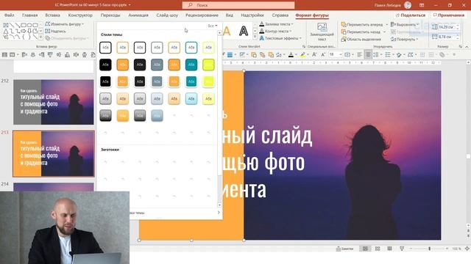
Task: Select slide 212 thumbnail
Action: [54, 102]
